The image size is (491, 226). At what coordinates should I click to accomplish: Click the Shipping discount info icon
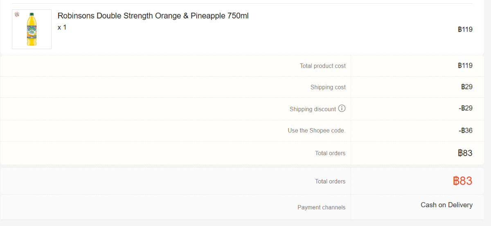(342, 108)
